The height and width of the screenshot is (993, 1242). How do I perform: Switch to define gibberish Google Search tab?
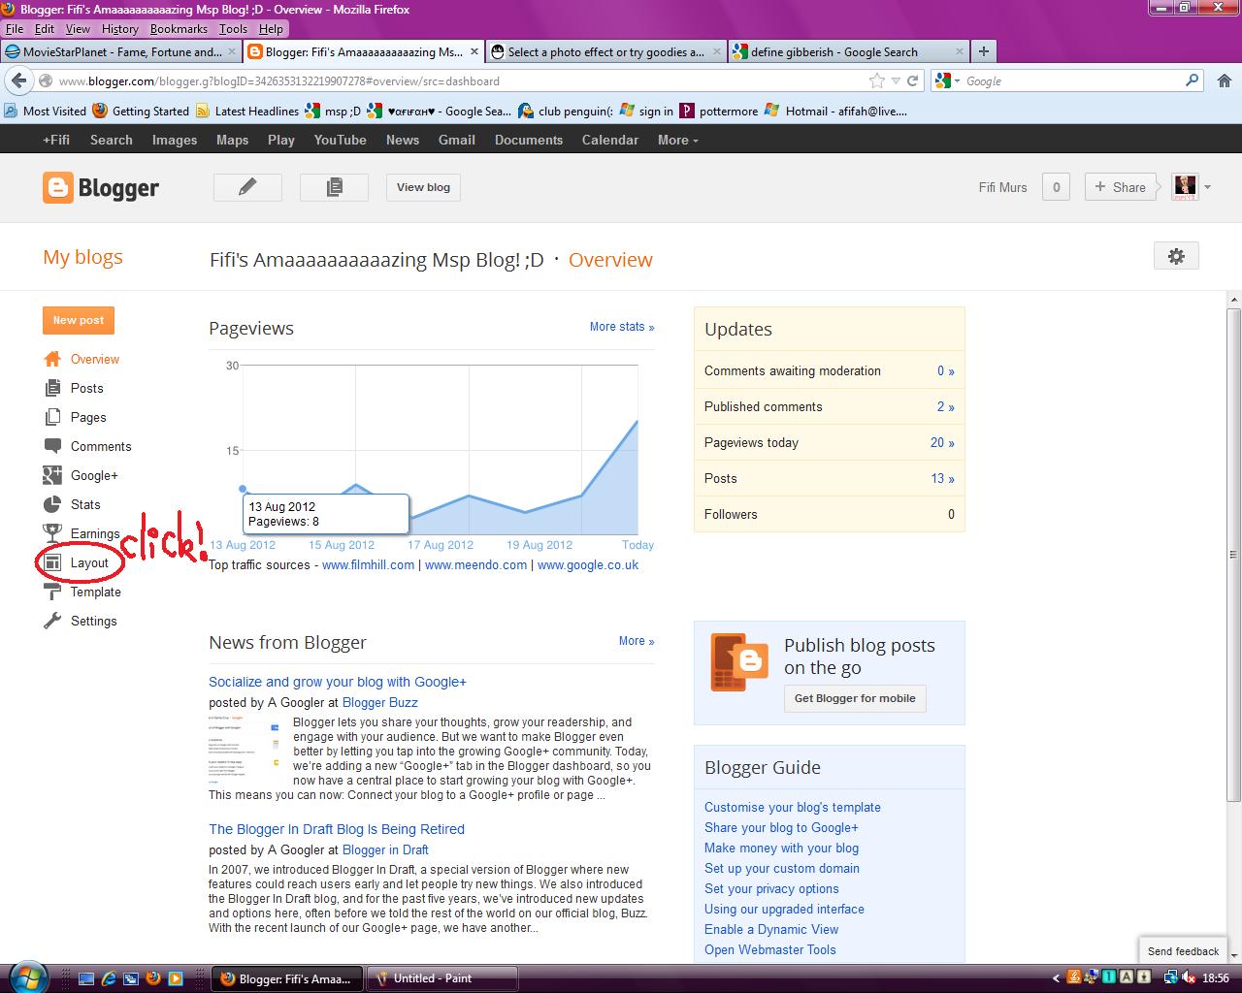click(848, 51)
